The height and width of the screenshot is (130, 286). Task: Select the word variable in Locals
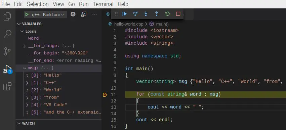33,38
